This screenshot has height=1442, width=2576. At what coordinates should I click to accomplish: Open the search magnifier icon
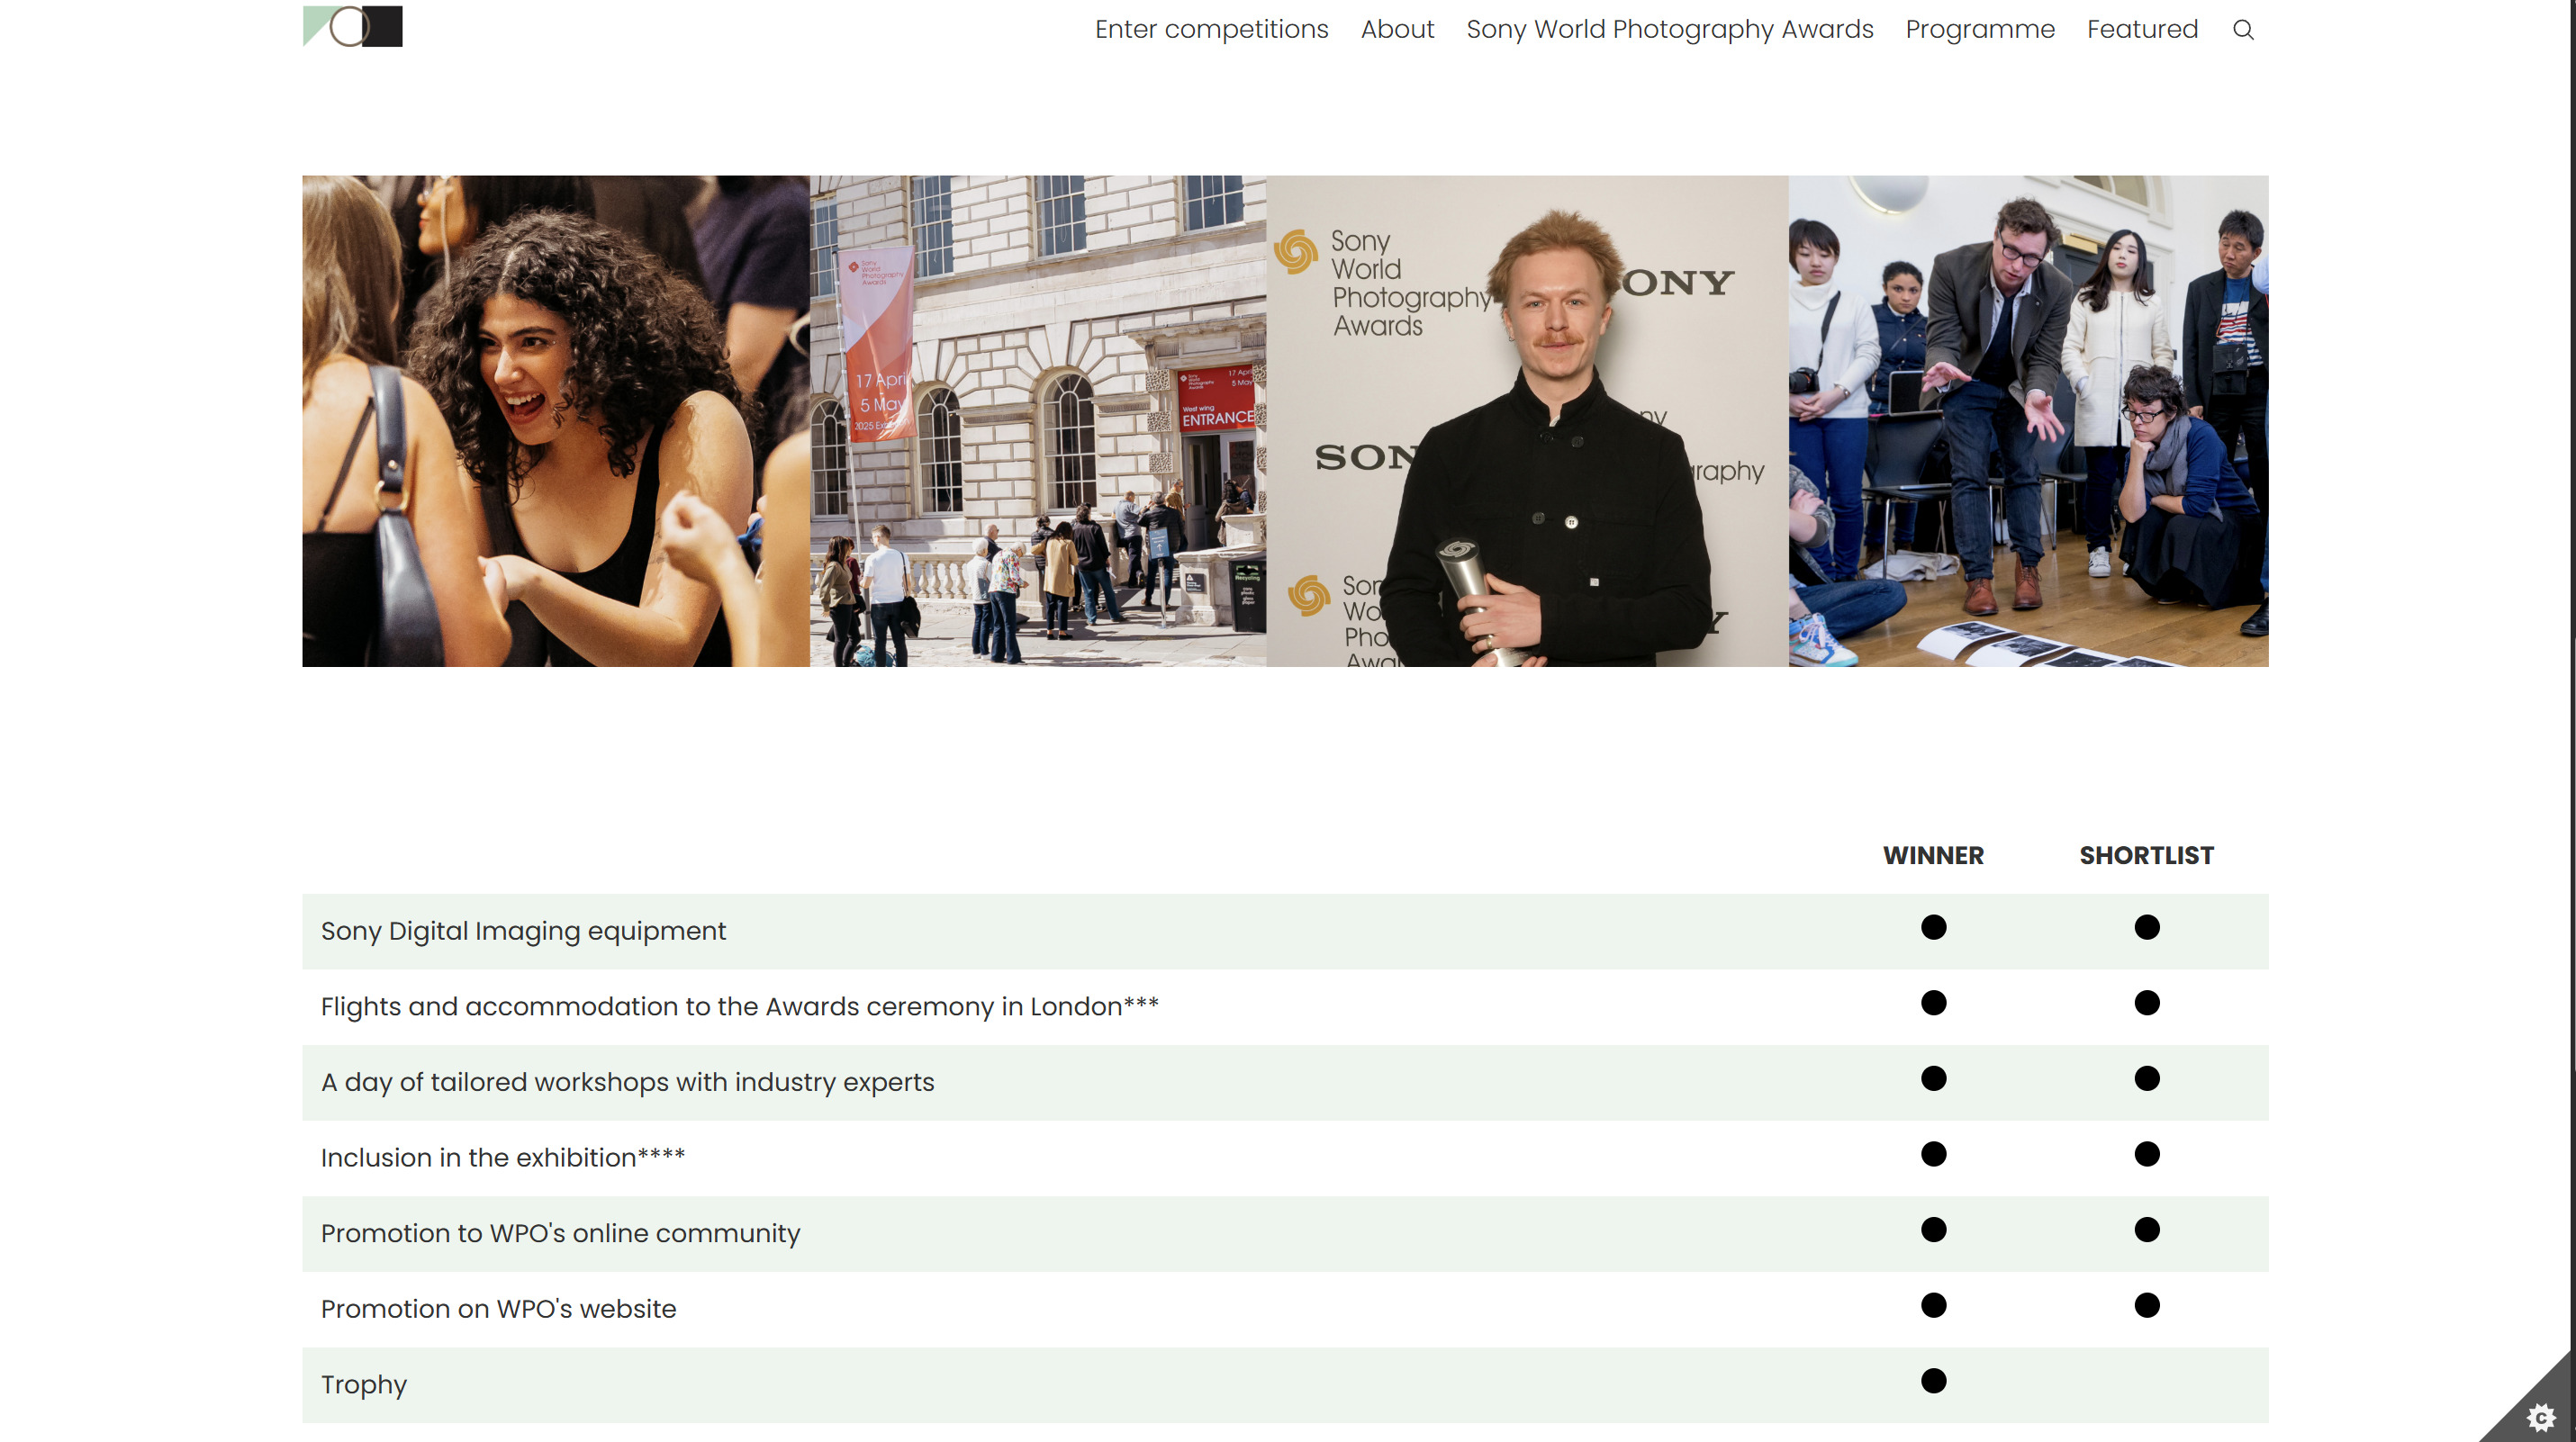pyautogui.click(x=2243, y=30)
